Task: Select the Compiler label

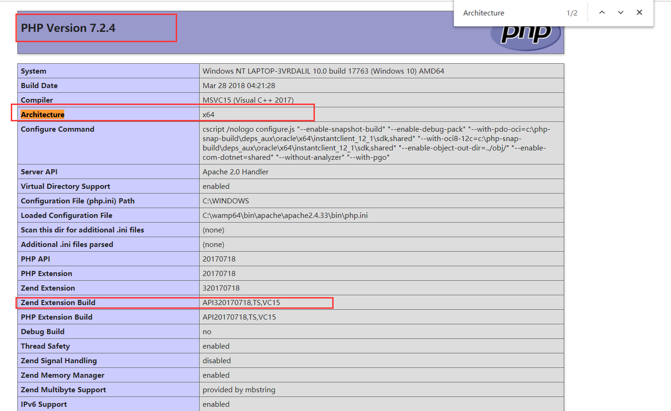Action: (37, 100)
